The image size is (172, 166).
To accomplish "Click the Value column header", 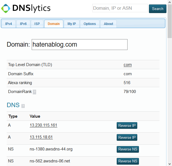I will tap(35, 116).
